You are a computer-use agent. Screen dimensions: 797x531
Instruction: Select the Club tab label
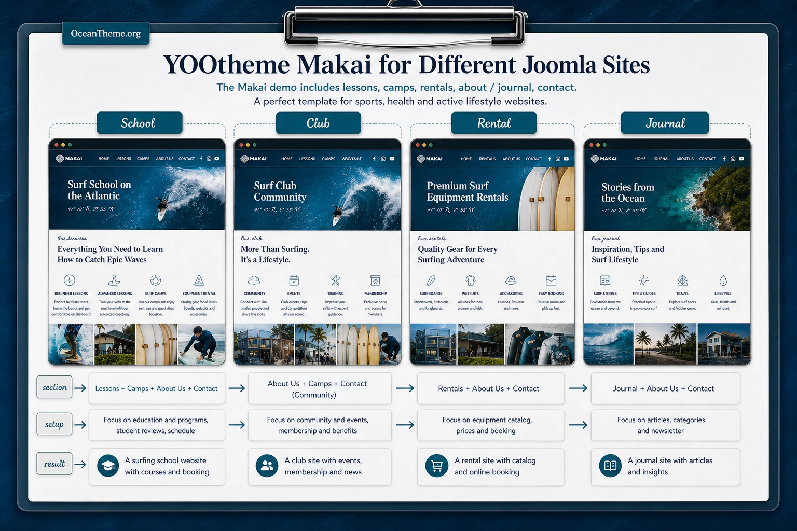point(318,123)
